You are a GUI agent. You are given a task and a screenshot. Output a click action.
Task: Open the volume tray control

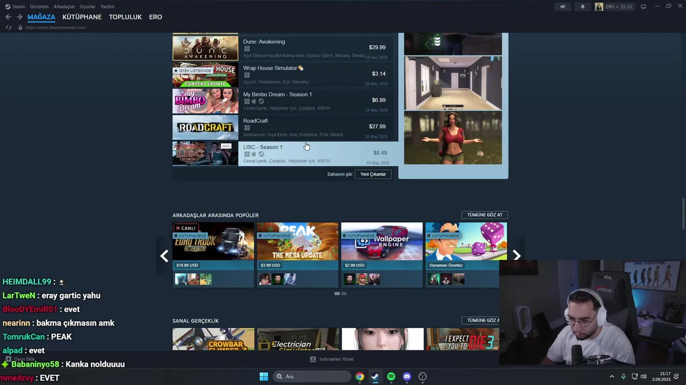pos(643,376)
